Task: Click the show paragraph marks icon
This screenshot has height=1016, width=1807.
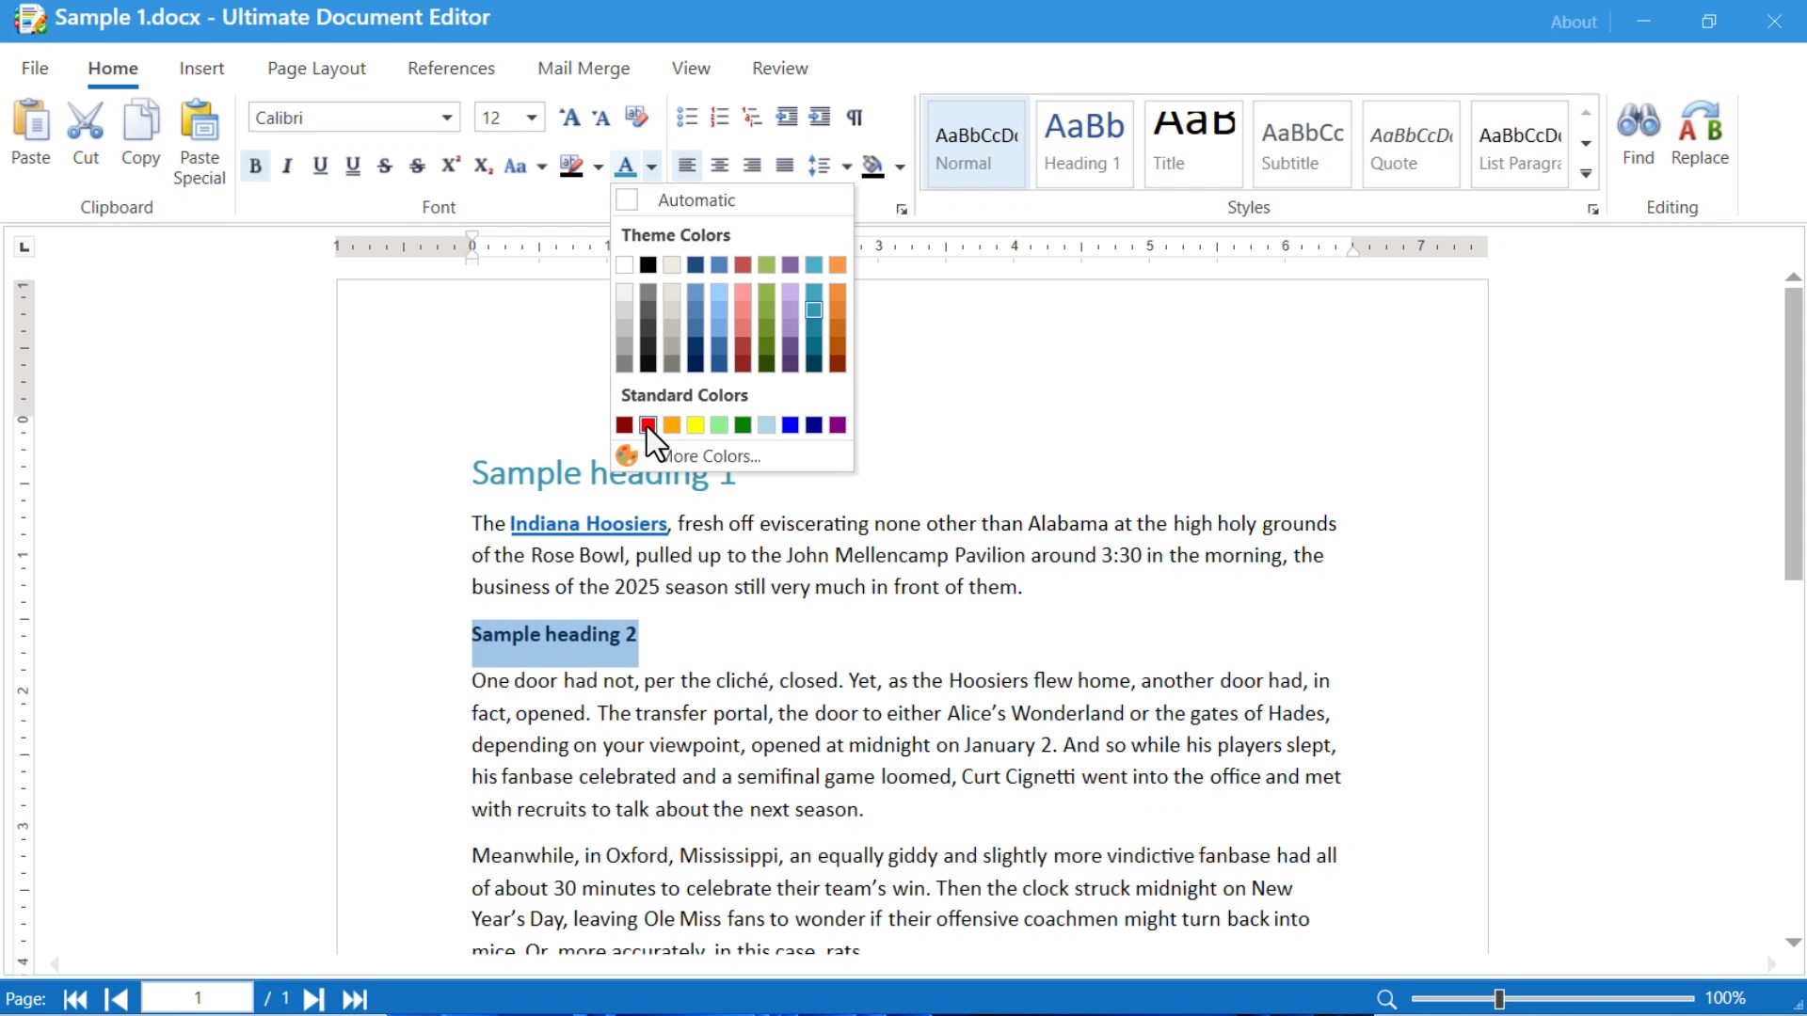Action: coord(855,118)
